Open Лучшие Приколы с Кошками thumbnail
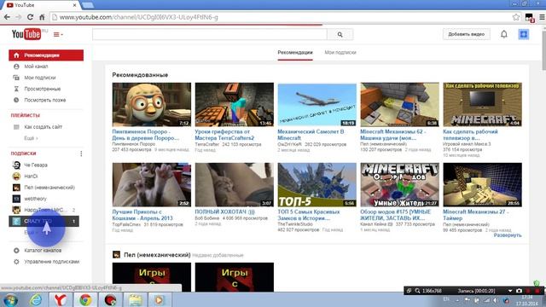Screen dimensions: 546x307 (x=152, y=184)
